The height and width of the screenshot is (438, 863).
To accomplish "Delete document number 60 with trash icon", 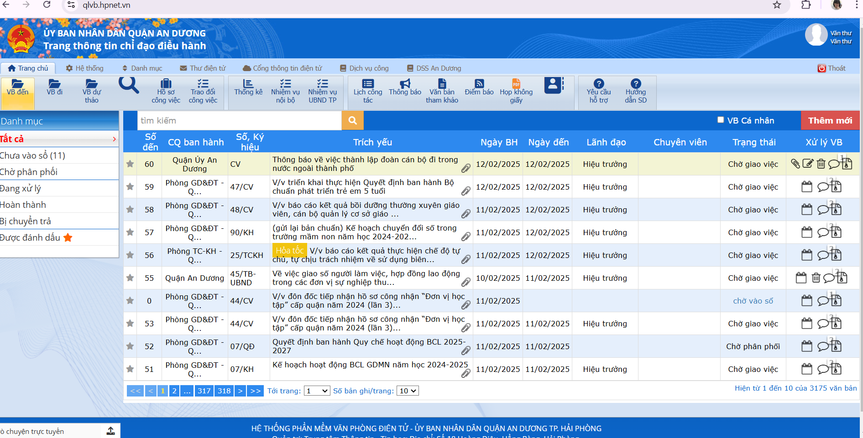I will [x=821, y=164].
